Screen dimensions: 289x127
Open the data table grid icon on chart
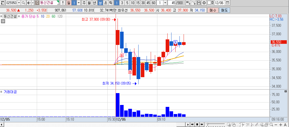pyautogui.click(x=3, y=21)
